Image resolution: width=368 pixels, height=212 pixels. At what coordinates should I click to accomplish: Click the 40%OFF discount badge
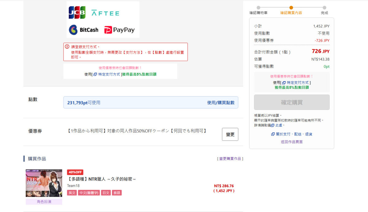click(75, 172)
